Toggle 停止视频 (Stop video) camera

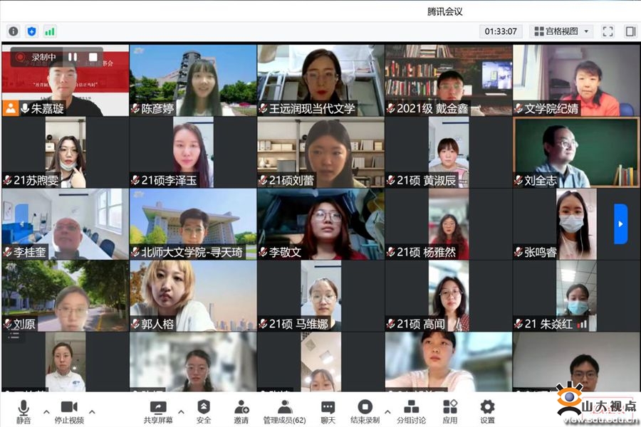68,411
